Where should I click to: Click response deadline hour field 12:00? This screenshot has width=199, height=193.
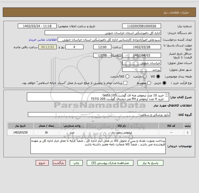(x=102, y=47)
